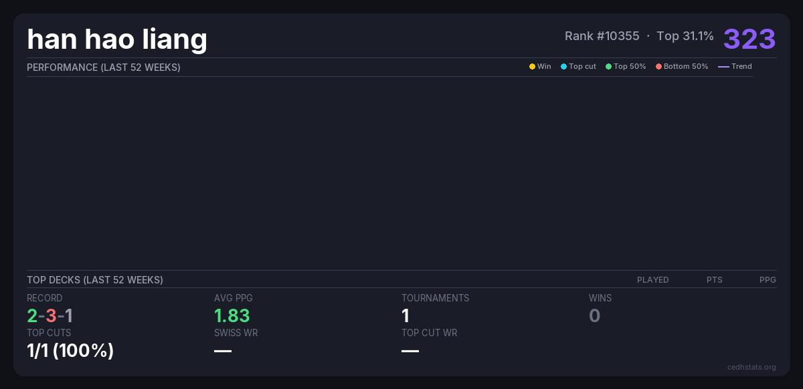The image size is (803, 389).
Task: Sort decks by PTS column header
Action: pyautogui.click(x=714, y=280)
